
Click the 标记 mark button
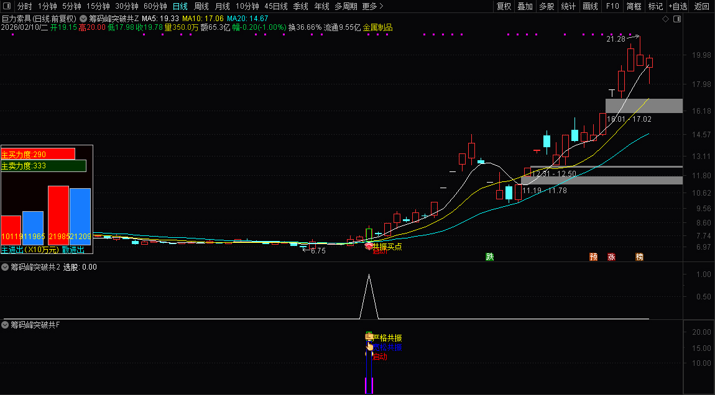[655, 6]
